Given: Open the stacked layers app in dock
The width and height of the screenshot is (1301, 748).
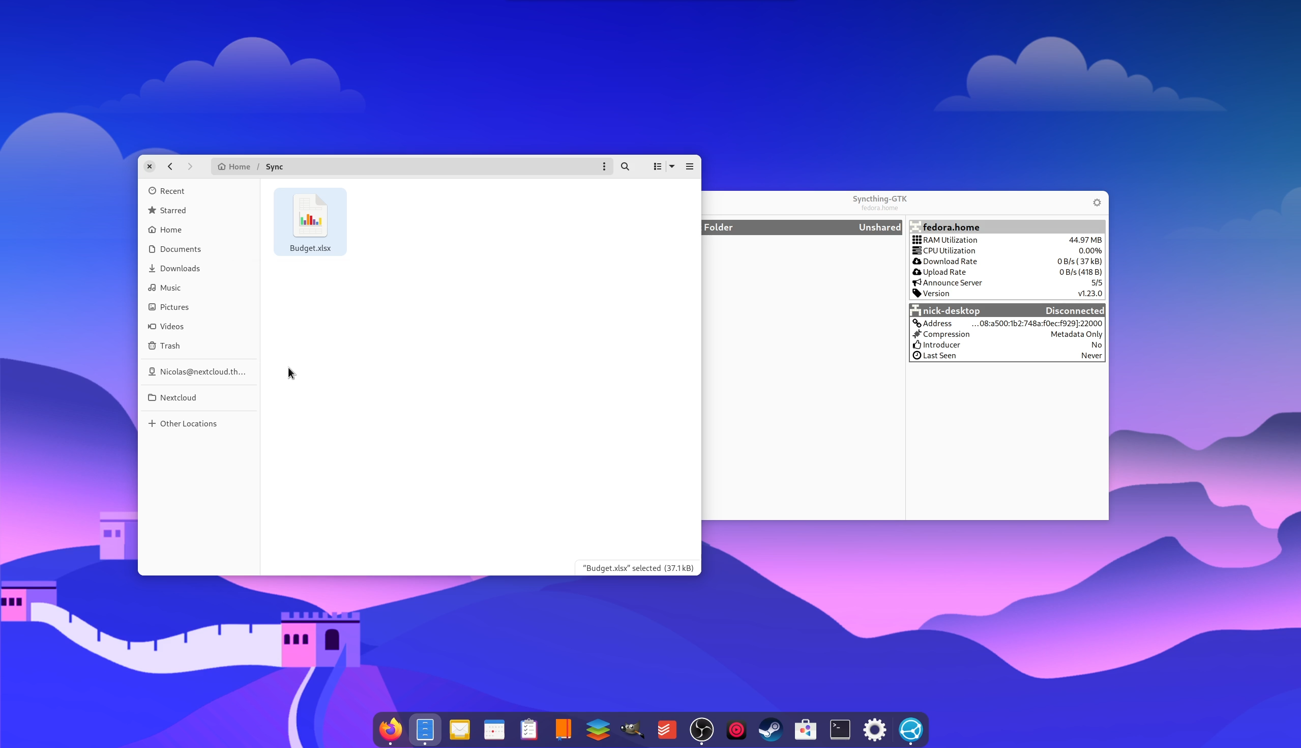Looking at the screenshot, I should coord(598,730).
